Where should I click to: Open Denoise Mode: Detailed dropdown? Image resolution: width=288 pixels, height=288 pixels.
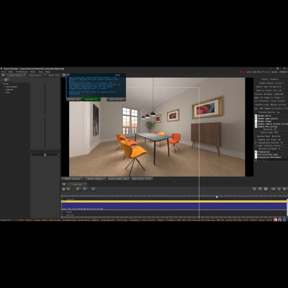coord(271,136)
